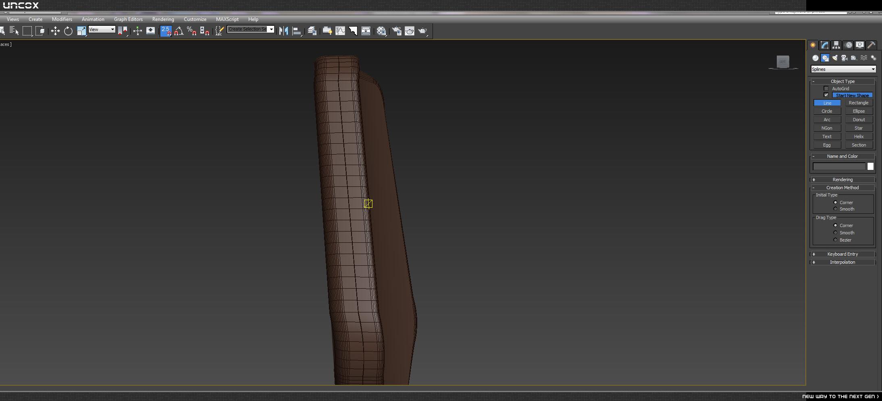Select the Select by Name tool

click(15, 31)
